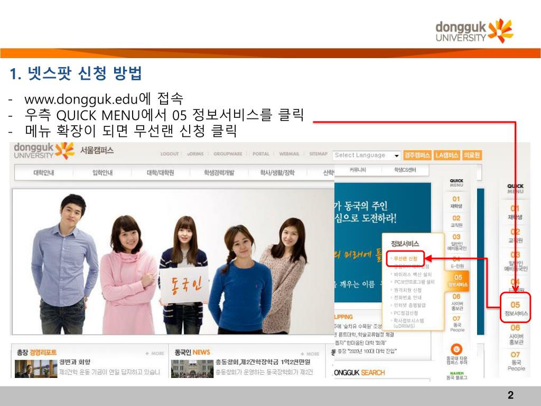
Task: Click the www.dongguk.edu에 접속 instruction line
Action: (104, 99)
